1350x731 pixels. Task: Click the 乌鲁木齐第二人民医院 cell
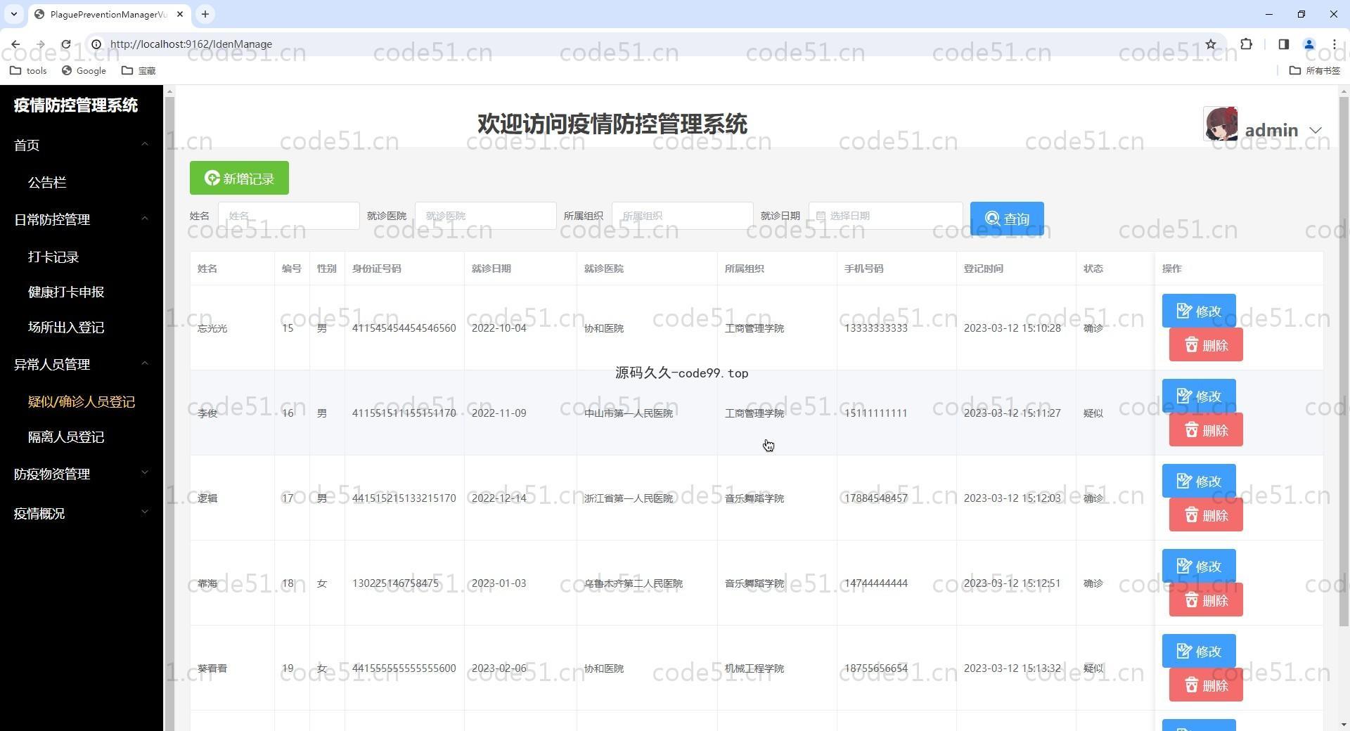coord(634,583)
